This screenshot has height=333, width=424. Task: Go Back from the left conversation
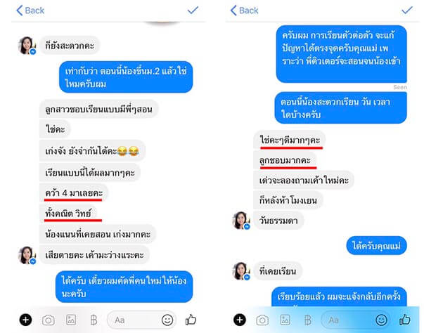pos(30,11)
